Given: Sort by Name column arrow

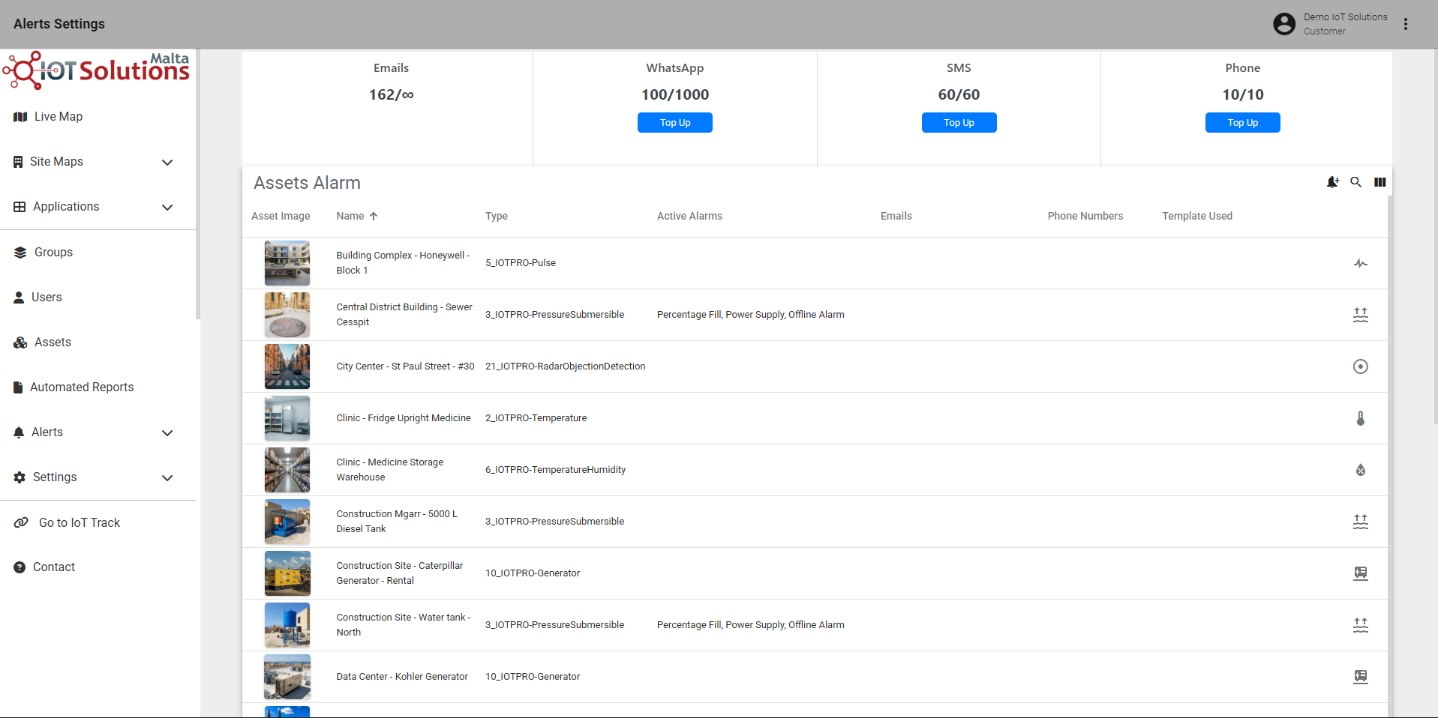Looking at the screenshot, I should (x=374, y=216).
